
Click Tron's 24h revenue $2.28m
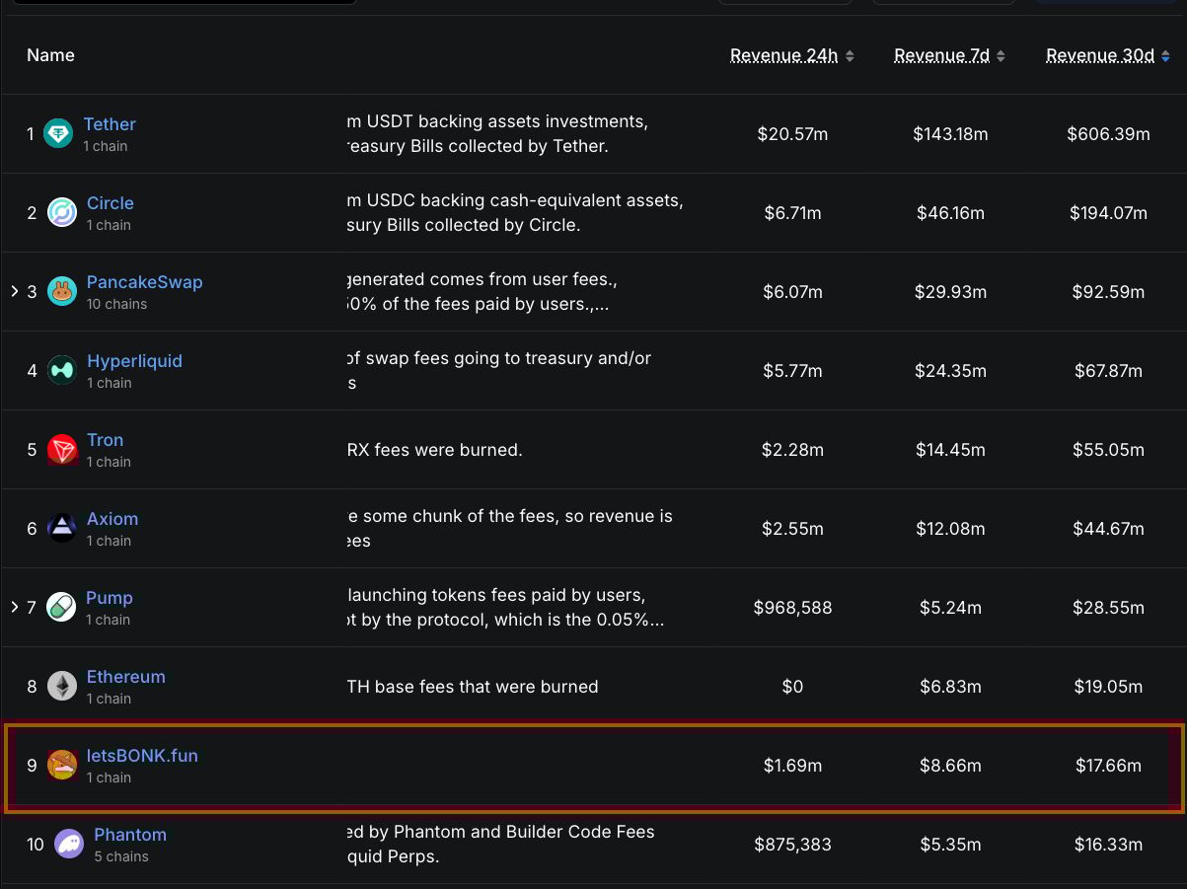click(792, 450)
